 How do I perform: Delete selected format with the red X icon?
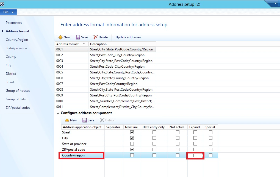pos(101,37)
